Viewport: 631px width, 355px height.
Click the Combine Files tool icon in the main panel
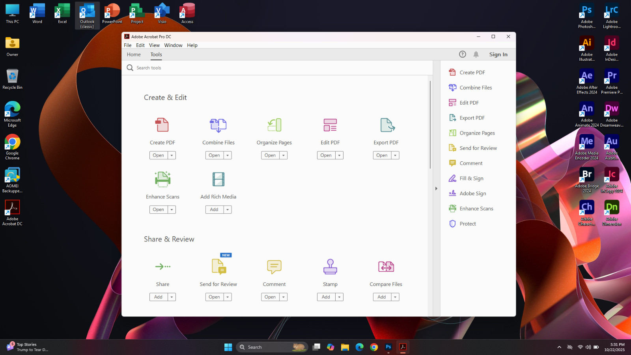click(x=218, y=125)
